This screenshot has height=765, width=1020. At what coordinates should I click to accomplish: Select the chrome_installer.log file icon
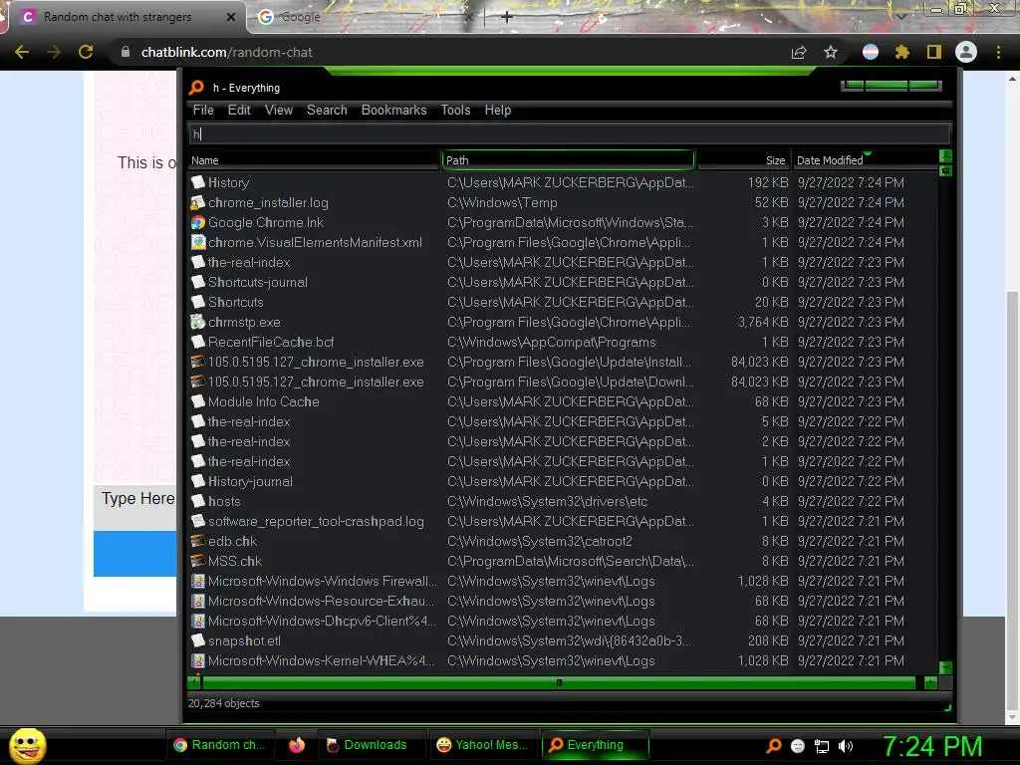click(198, 203)
